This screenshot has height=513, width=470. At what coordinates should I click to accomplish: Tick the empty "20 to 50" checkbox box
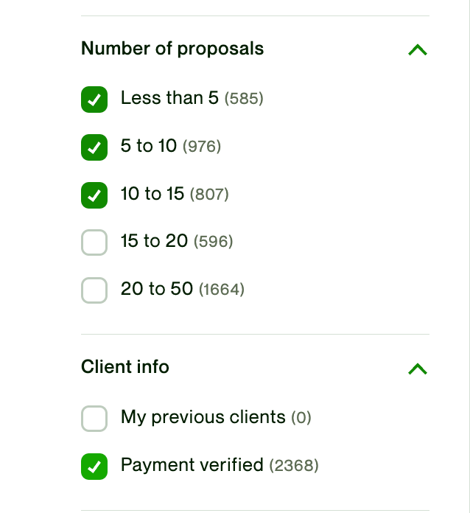point(94,290)
